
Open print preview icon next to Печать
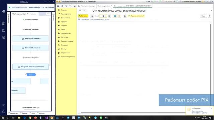[x=92, y=16]
